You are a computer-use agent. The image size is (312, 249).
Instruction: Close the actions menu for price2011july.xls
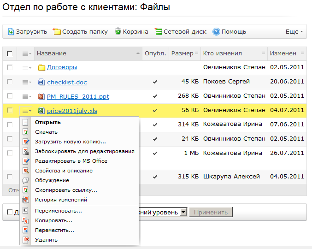tap(26, 111)
